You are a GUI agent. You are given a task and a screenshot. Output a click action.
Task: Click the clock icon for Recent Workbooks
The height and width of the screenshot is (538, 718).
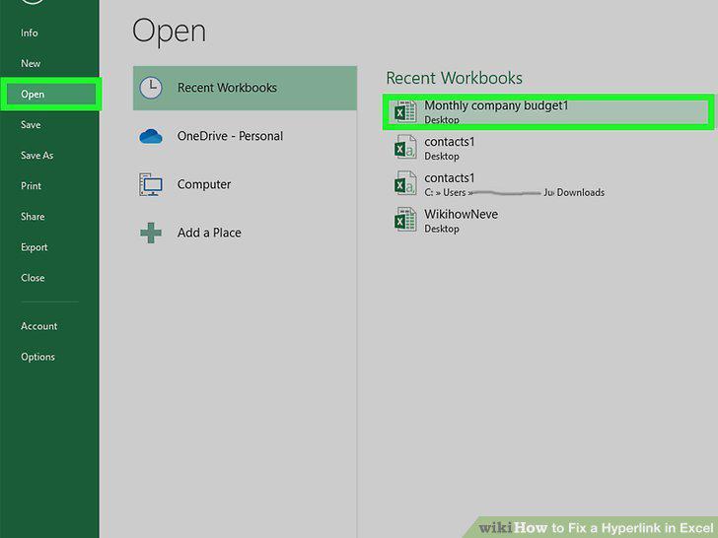(x=151, y=88)
